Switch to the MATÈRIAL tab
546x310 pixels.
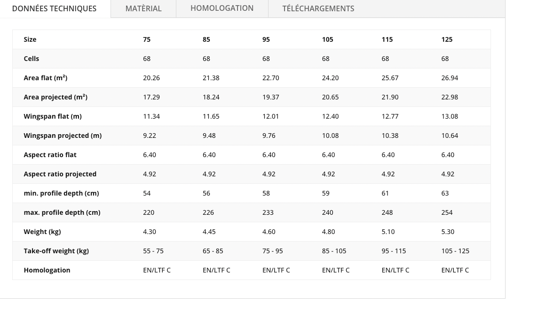(143, 9)
